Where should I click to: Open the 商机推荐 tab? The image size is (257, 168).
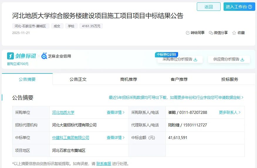coord(128,79)
